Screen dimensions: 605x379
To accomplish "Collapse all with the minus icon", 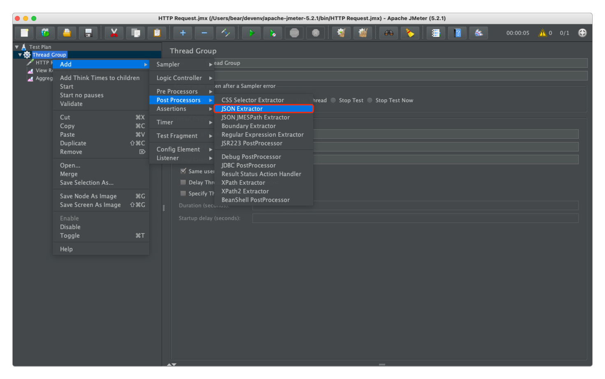I will [204, 33].
